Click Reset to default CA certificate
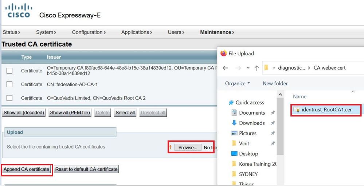 point(86,169)
